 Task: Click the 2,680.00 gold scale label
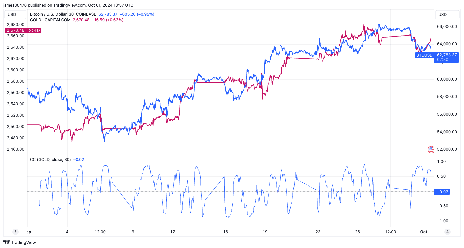pos(15,25)
